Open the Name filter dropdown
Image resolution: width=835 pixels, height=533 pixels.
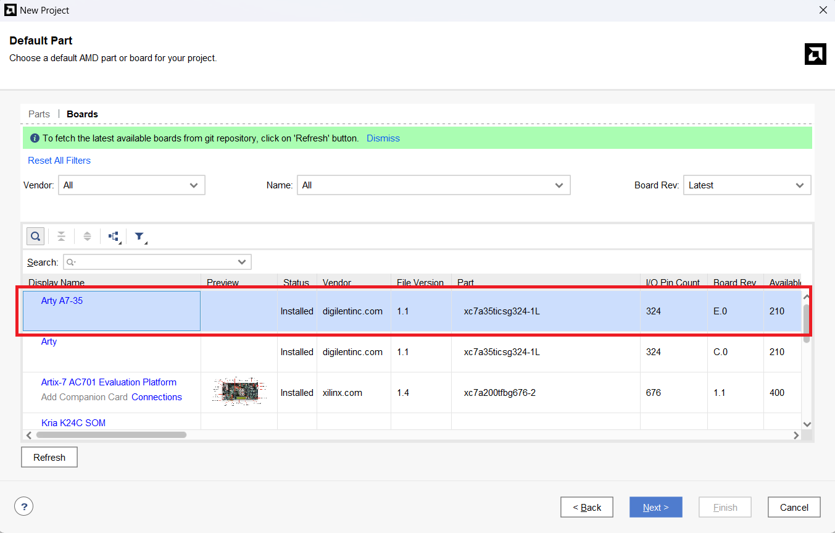[x=433, y=185]
